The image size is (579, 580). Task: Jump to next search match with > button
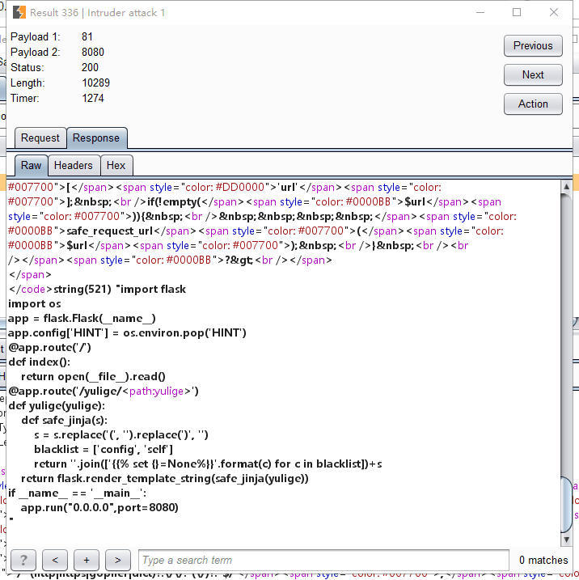[117, 560]
